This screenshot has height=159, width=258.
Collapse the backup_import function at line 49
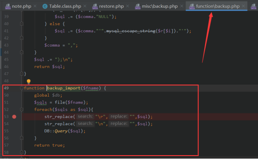[21, 88]
